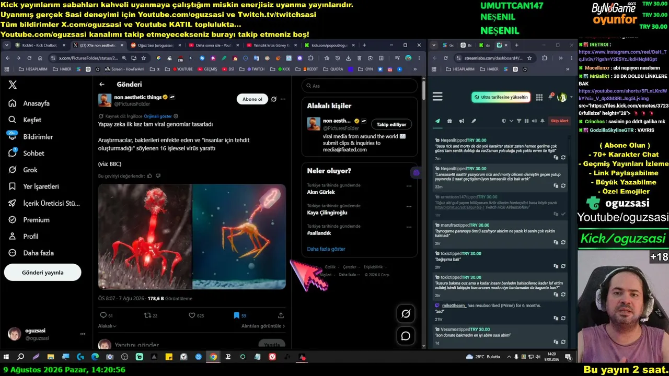Mute alerts with the Streamlabs speaker icon
Viewport: 669px width, 376px height.
[534, 121]
